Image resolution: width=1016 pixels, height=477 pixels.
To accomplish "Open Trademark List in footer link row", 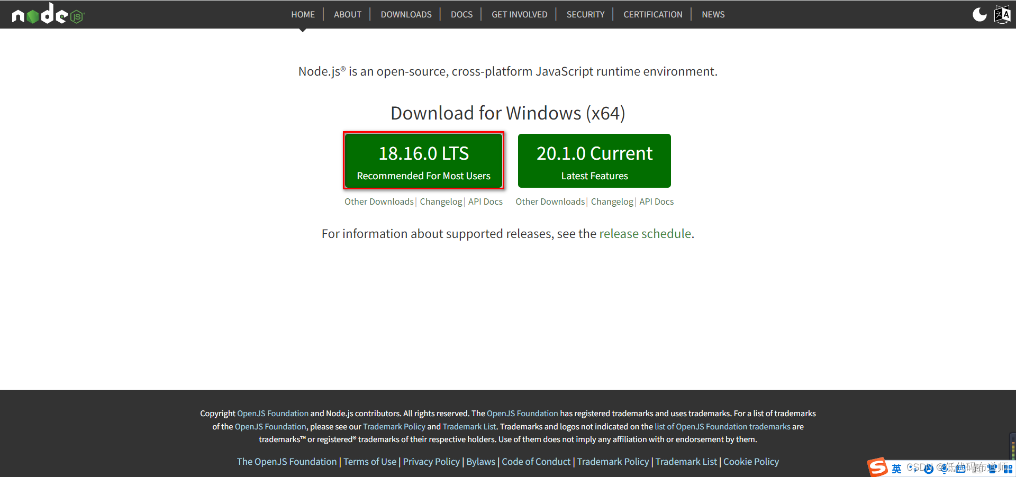I will point(686,462).
